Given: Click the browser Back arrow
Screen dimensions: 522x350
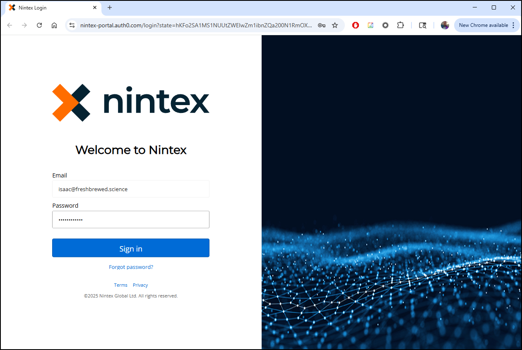Looking at the screenshot, I should coord(10,25).
